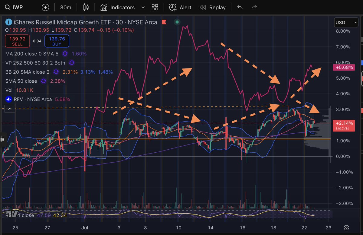363x235 pixels.
Task: Click the 139.72 SELL button
Action: coord(17,41)
